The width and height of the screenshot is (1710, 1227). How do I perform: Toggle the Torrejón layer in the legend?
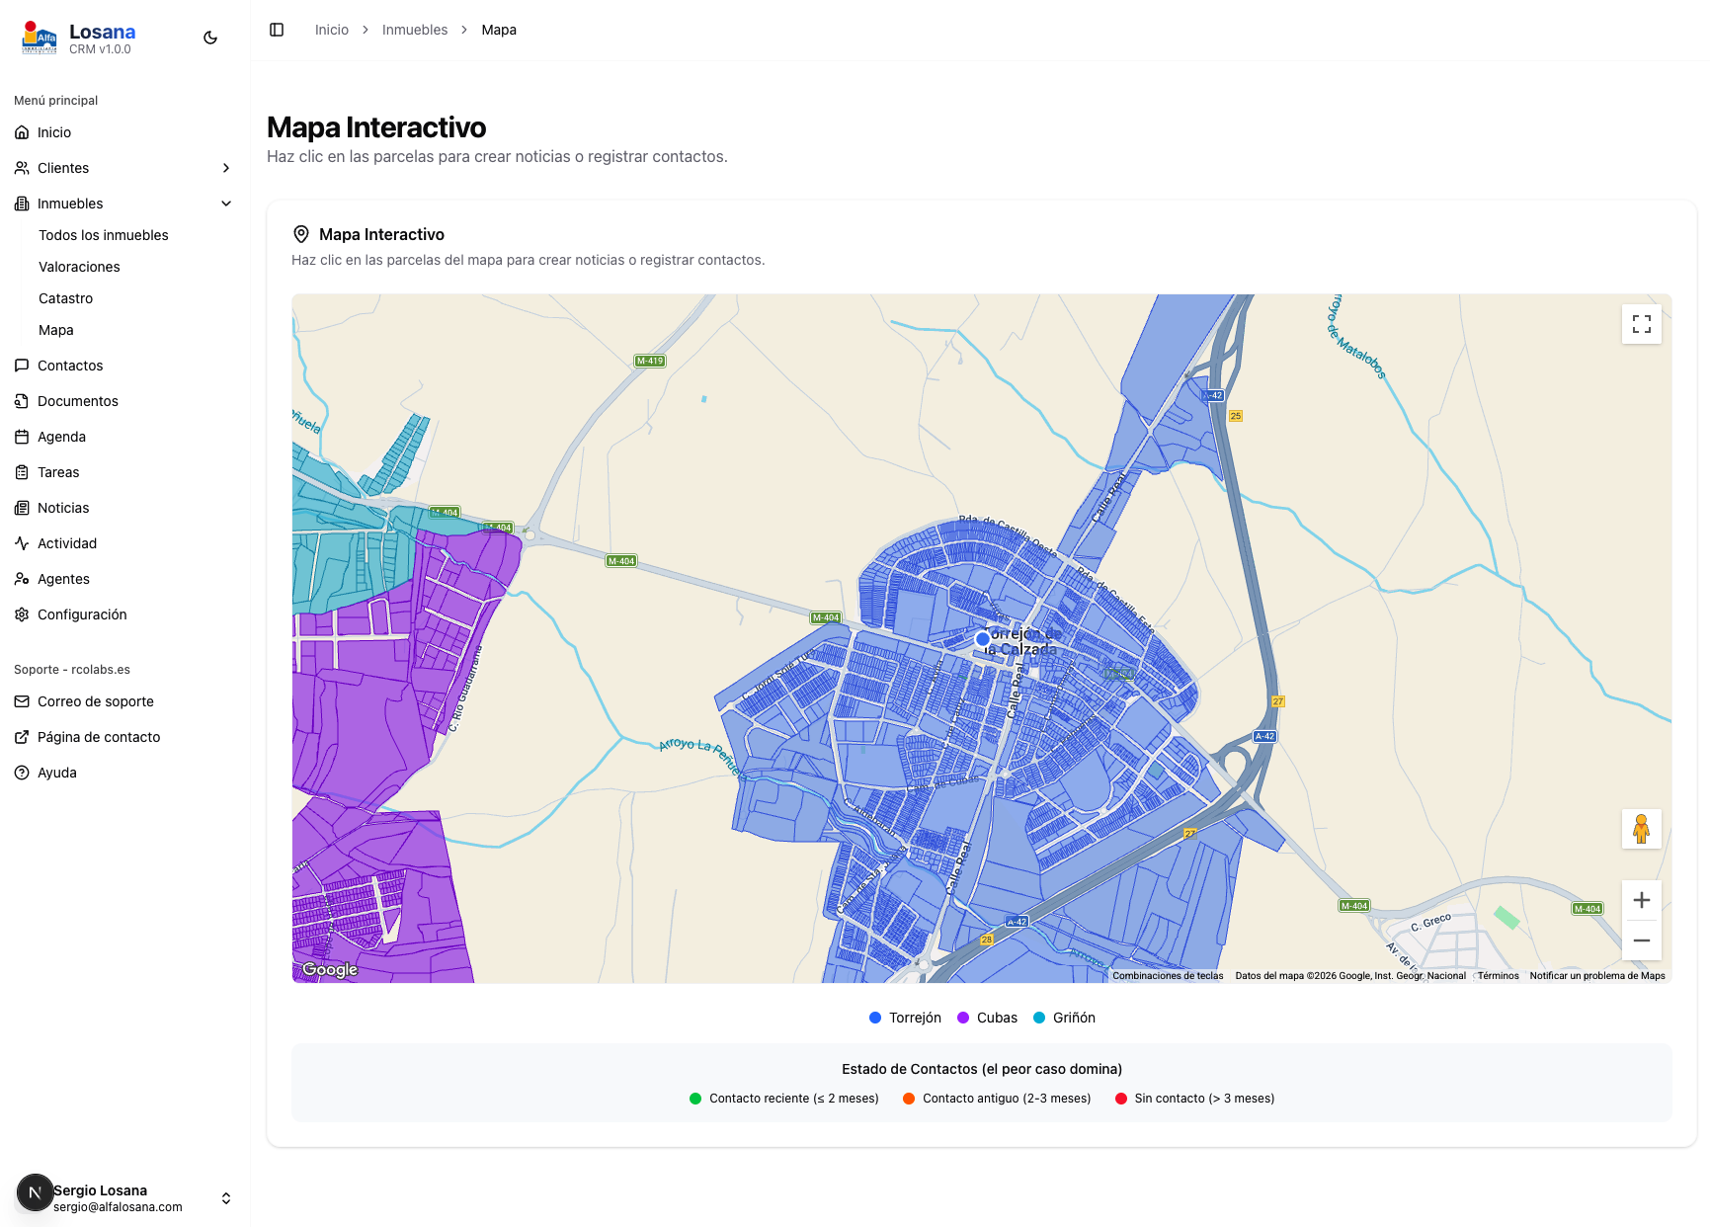pyautogui.click(x=904, y=1017)
